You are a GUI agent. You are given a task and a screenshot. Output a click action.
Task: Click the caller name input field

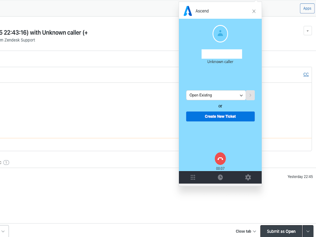222,54
